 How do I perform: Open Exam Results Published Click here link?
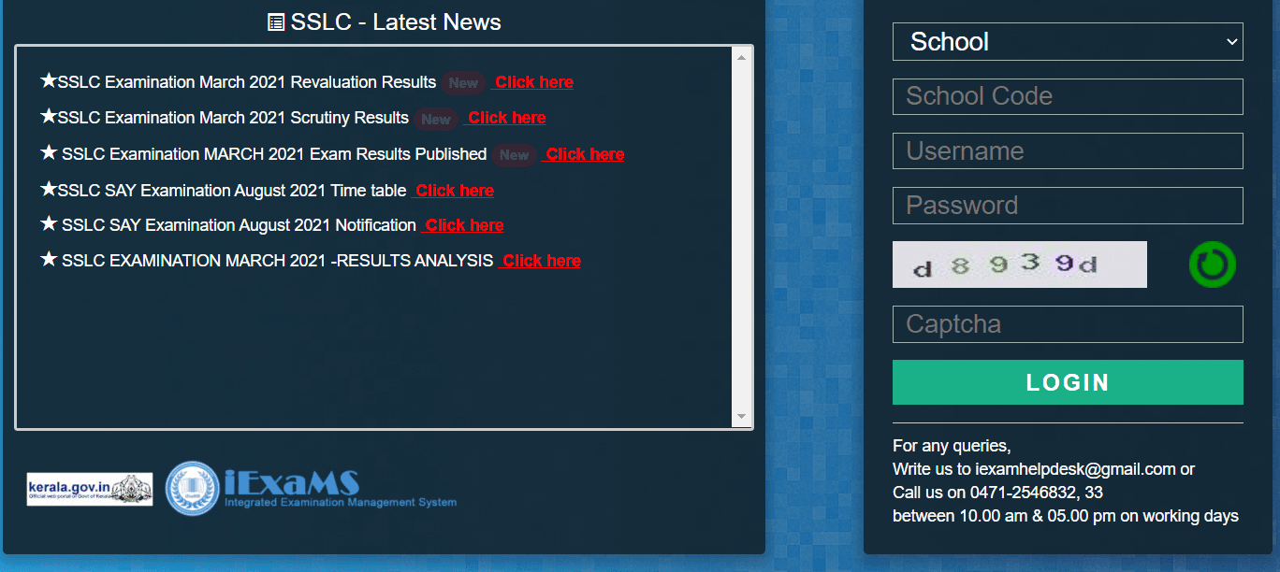point(585,154)
